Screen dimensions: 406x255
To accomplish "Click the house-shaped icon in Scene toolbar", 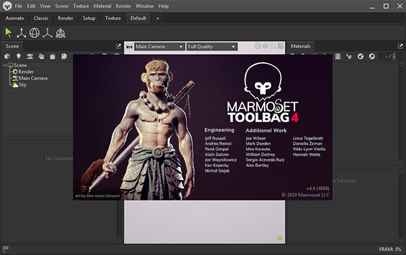I will [53, 56].
